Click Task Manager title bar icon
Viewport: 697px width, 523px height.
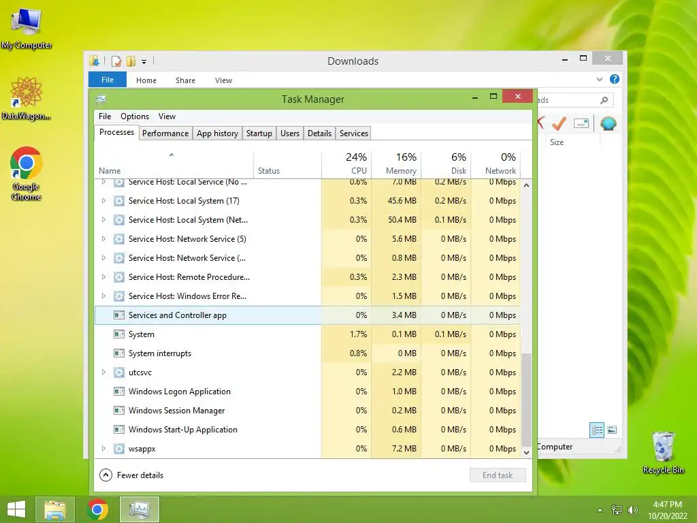[101, 99]
